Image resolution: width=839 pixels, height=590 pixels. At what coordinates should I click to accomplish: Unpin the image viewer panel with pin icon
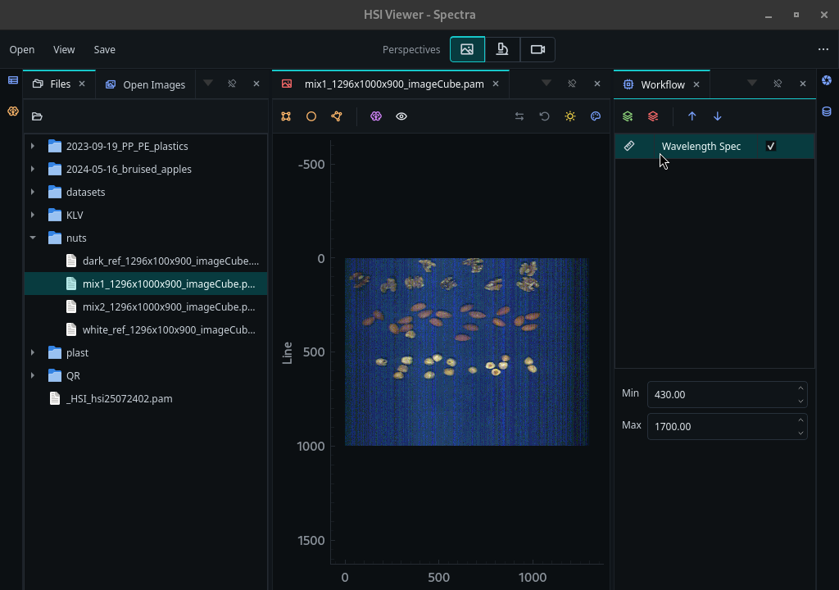point(571,84)
